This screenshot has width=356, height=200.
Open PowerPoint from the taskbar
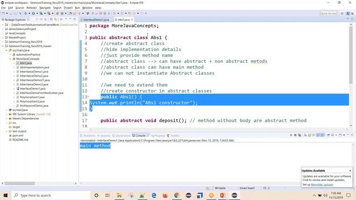click(x=222, y=195)
